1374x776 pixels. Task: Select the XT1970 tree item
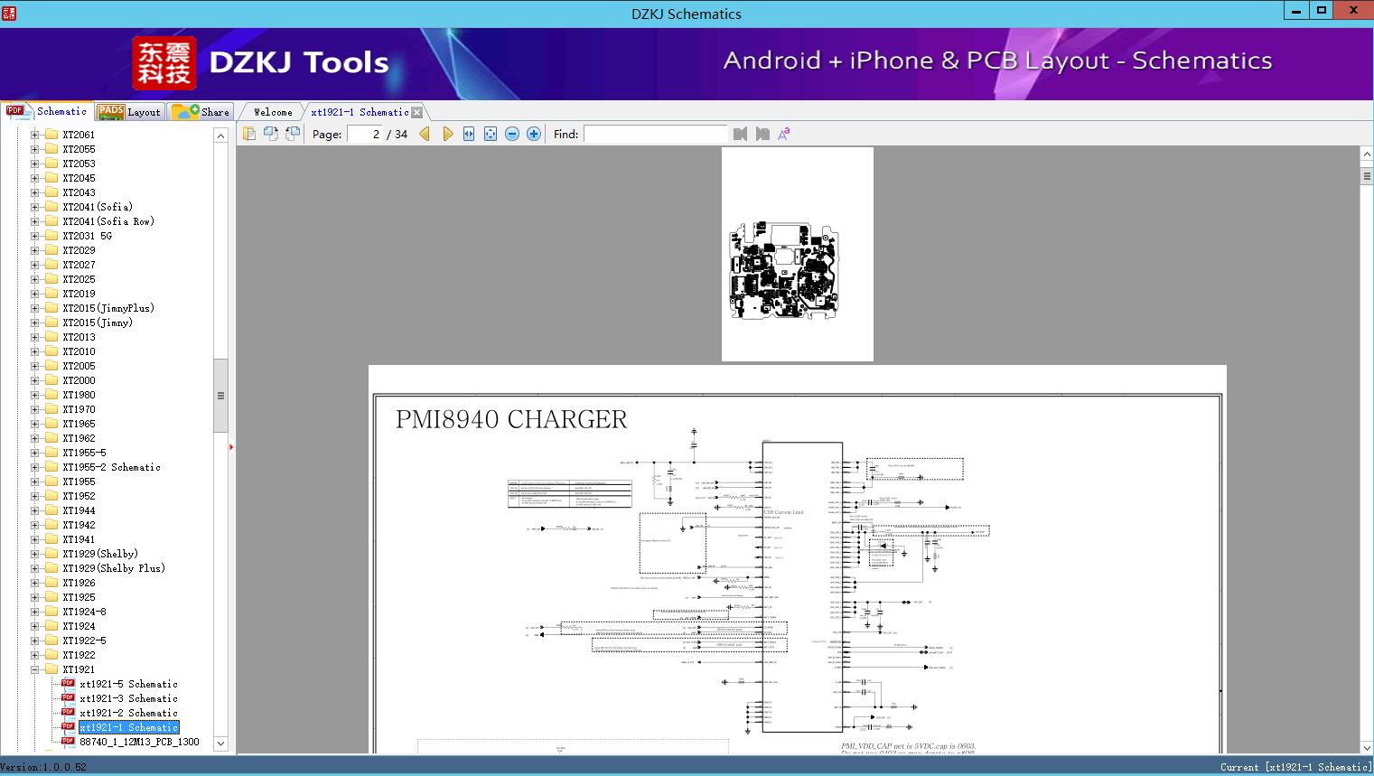(x=79, y=409)
